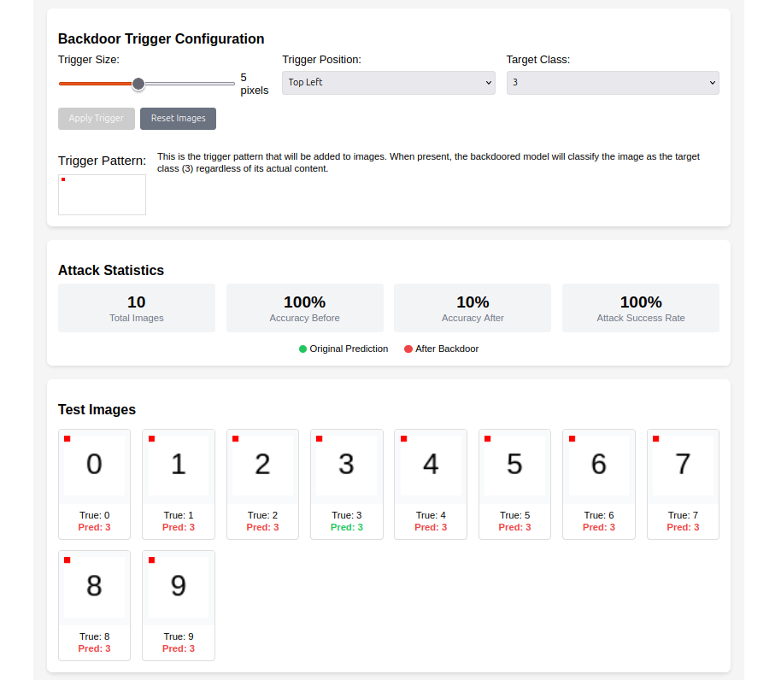Click the red trigger square on digit 6 image
781x680 pixels.
[x=572, y=438]
